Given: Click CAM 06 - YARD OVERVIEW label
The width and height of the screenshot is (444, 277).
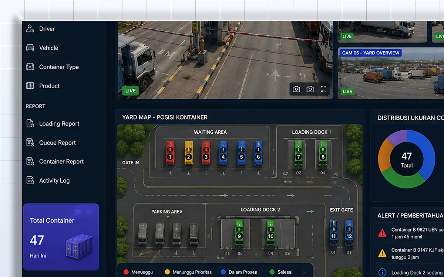Looking at the screenshot, I should click(371, 53).
